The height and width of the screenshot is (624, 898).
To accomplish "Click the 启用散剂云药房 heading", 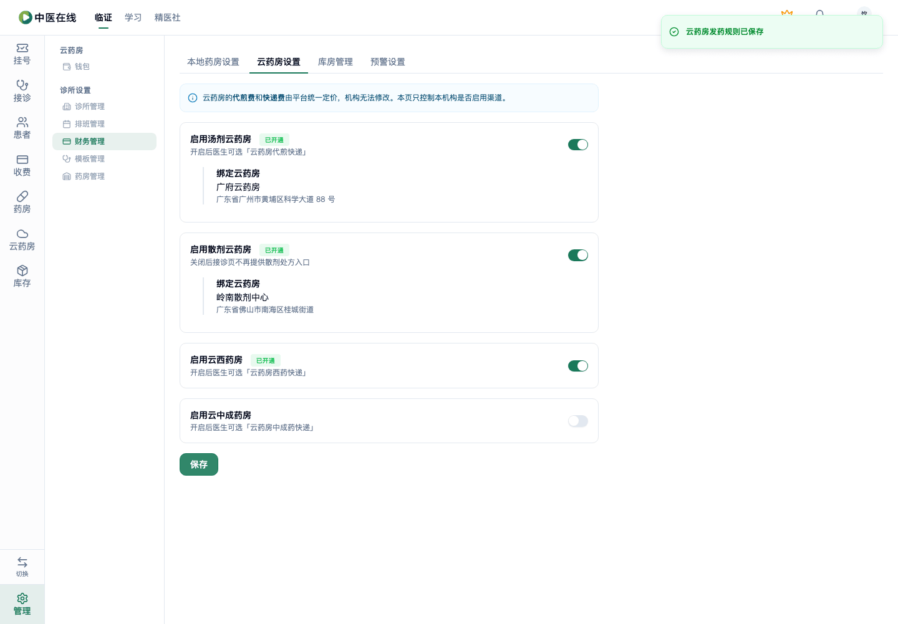I will 221,249.
